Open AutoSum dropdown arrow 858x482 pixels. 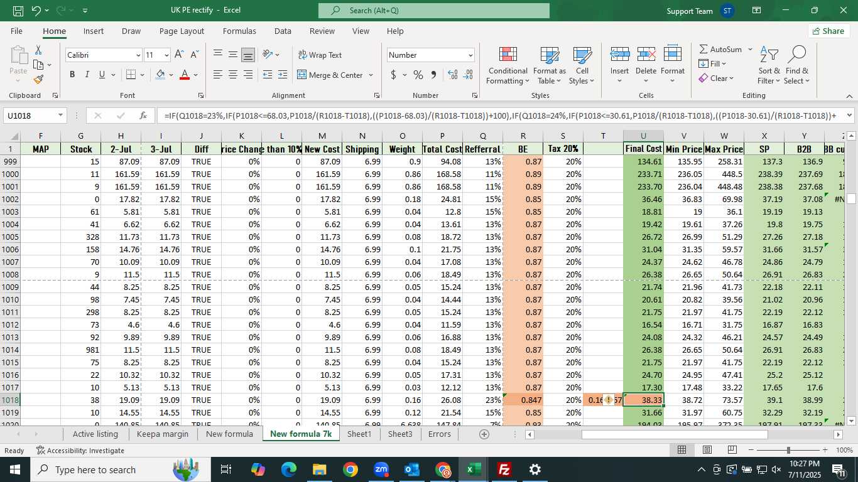(x=750, y=50)
